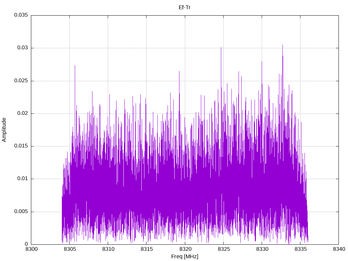Click the x-axis tick label 8325
This screenshot has height=261, width=348.
(224, 249)
